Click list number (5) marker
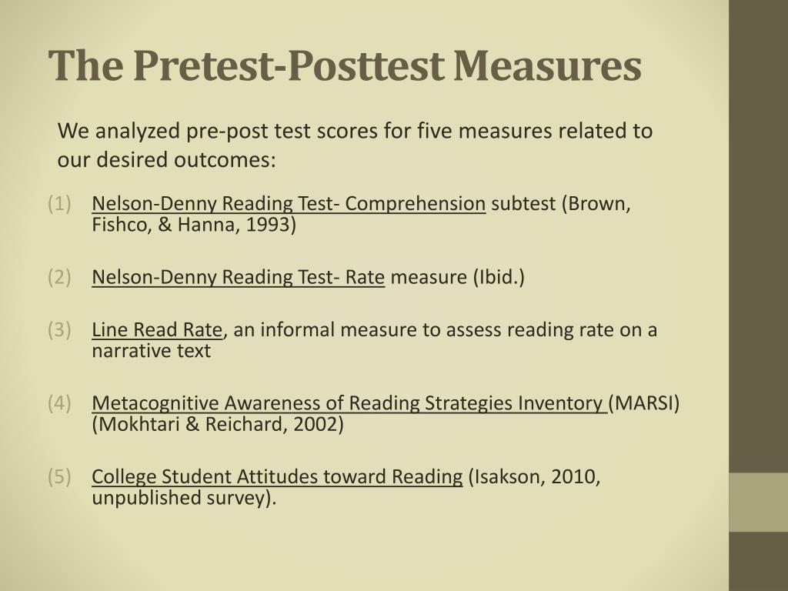Screen dimensions: 788x591 pyautogui.click(x=59, y=477)
